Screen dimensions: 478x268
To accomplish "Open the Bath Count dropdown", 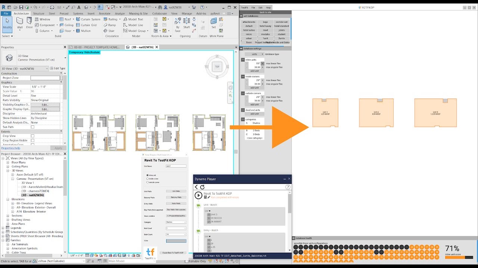I will click(176, 234).
